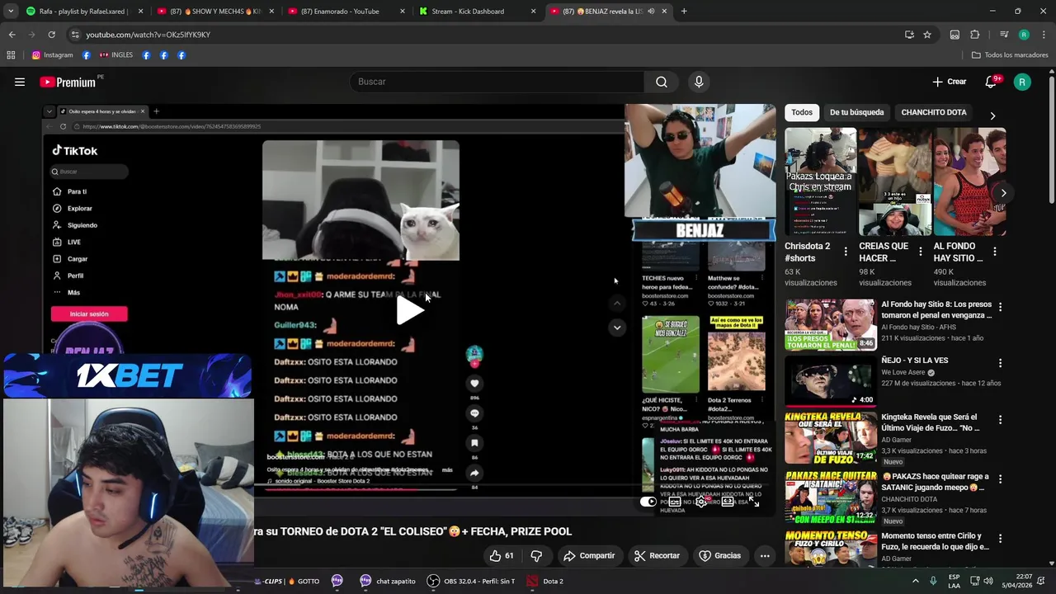
Task: Open player settings gear
Action: pos(701,502)
